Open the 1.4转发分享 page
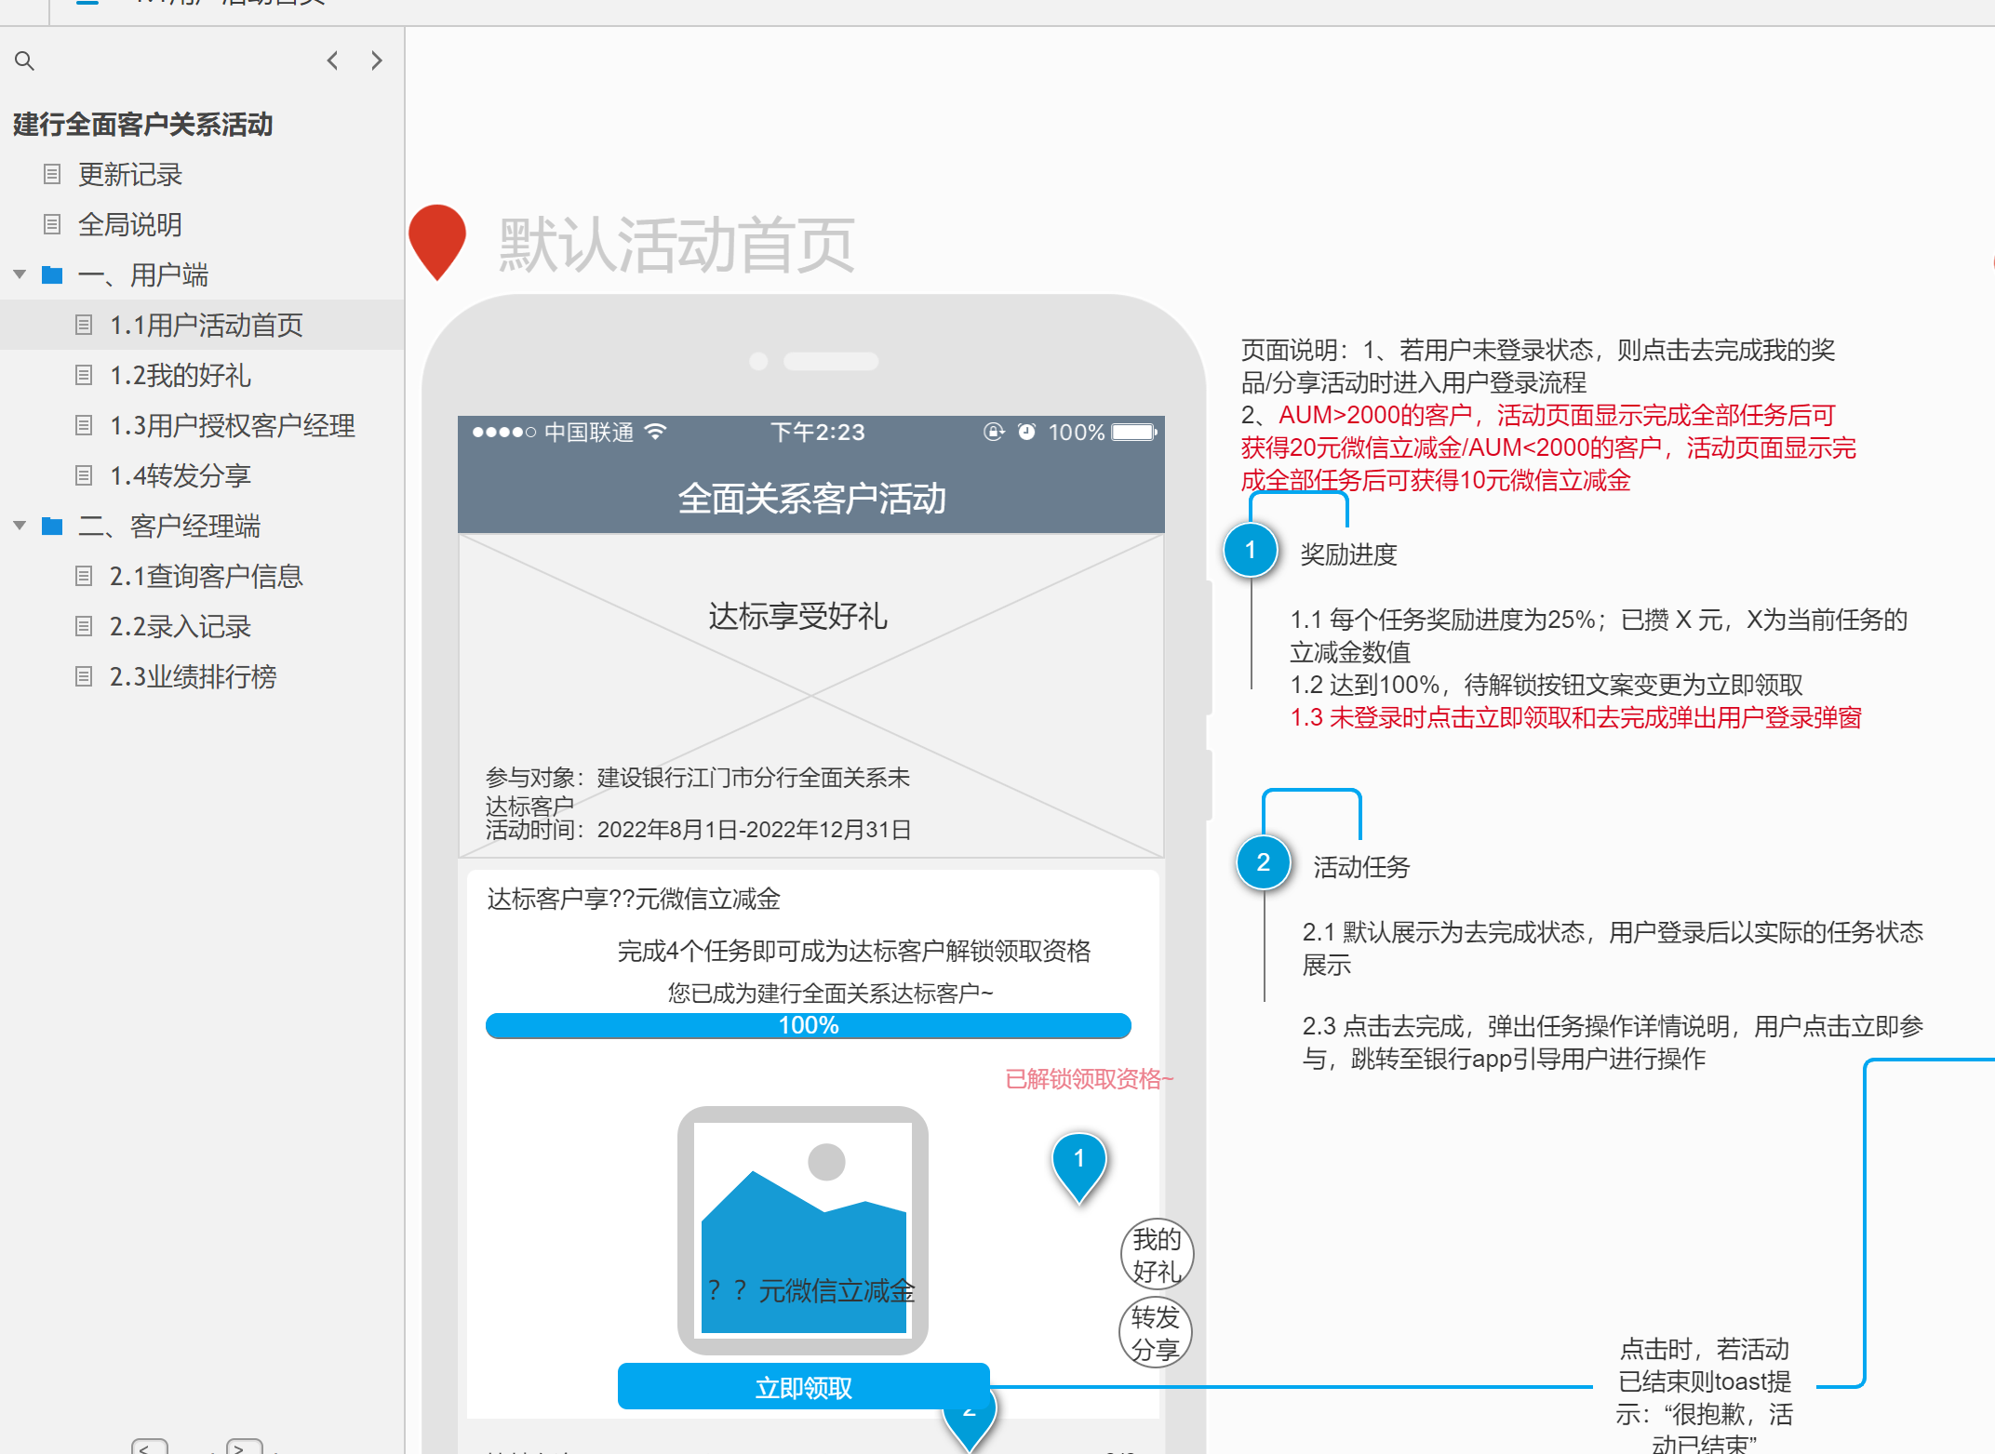This screenshot has height=1454, width=1995. (181, 475)
